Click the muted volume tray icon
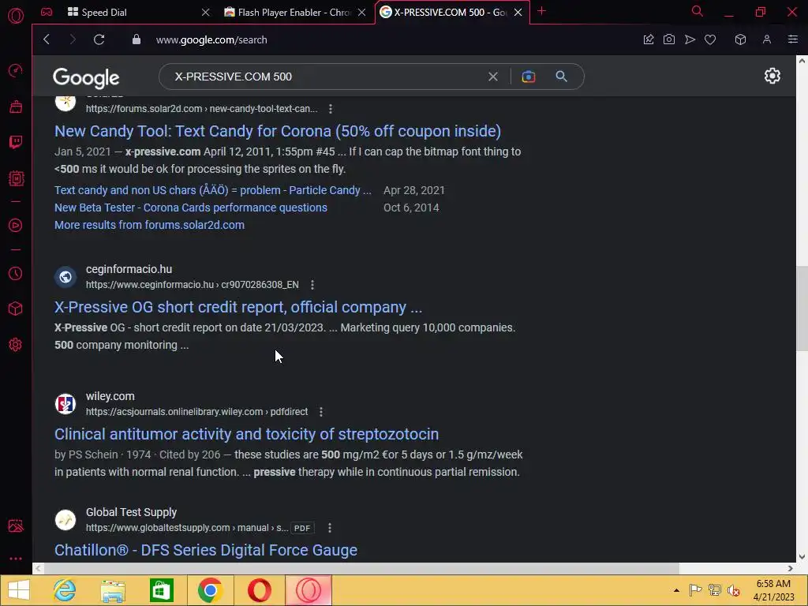Viewport: 808px width, 606px height. pos(733,590)
